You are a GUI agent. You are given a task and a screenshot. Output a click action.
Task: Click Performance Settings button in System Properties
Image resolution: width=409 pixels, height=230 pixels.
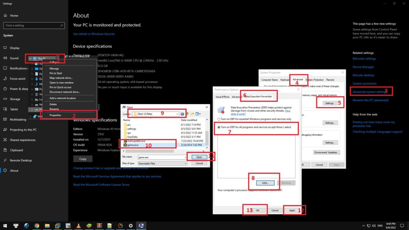pyautogui.click(x=330, y=103)
